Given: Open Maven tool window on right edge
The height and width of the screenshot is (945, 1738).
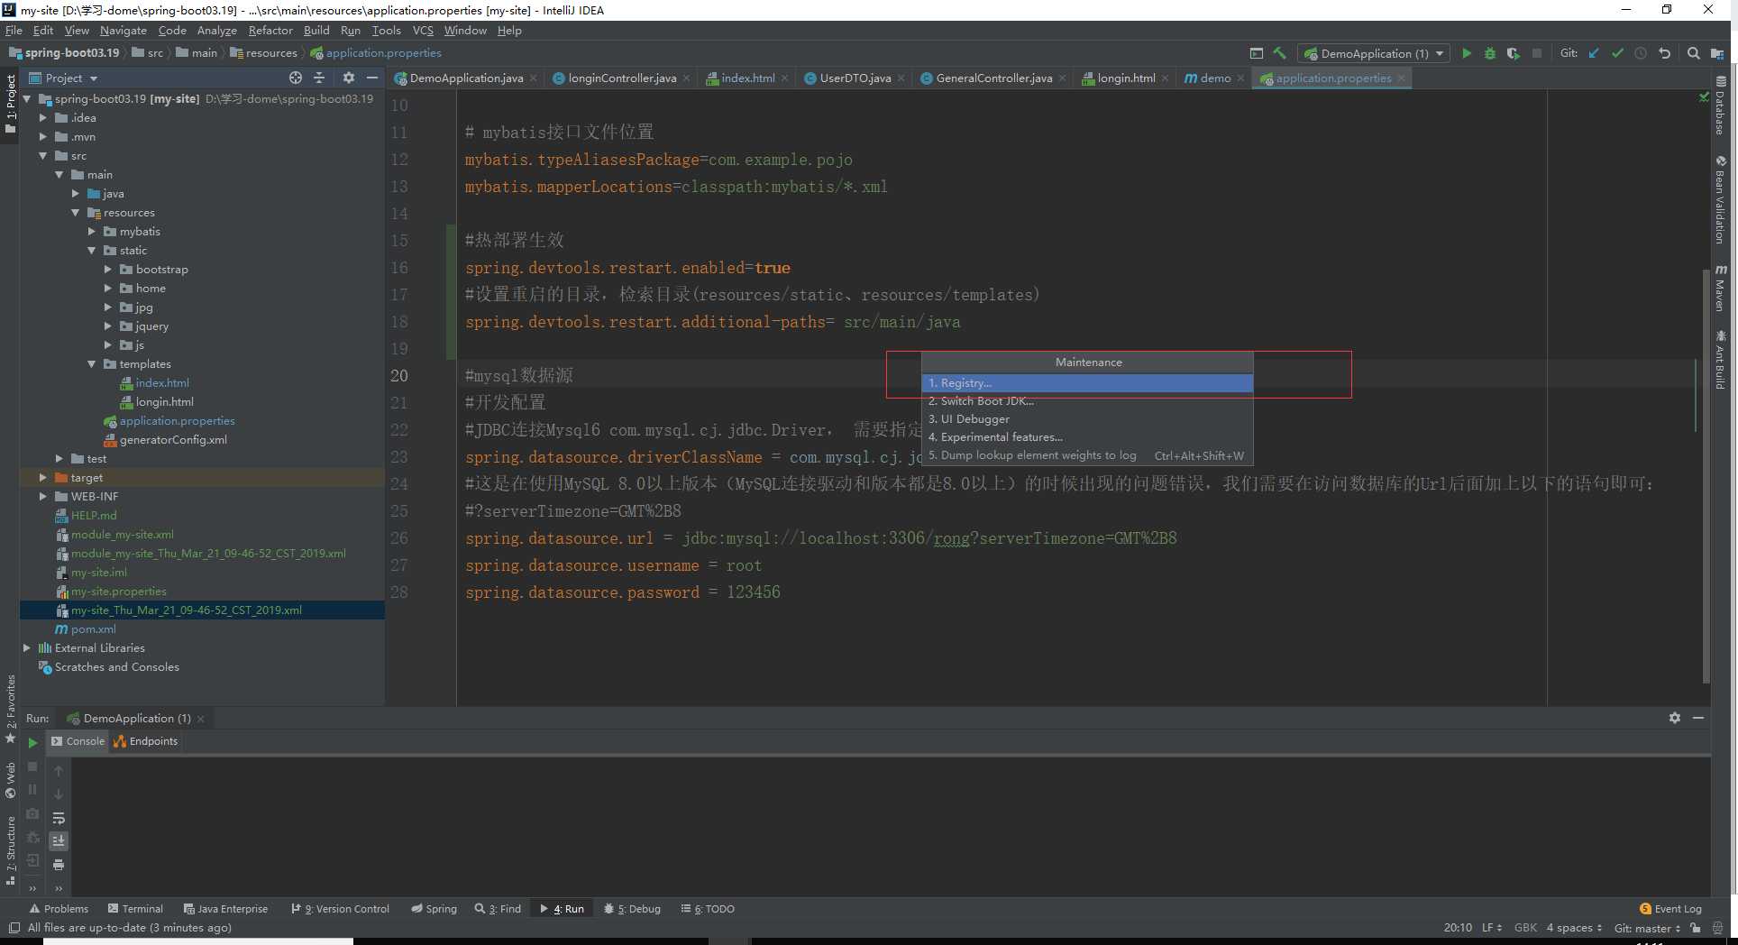Looking at the screenshot, I should click(x=1720, y=289).
